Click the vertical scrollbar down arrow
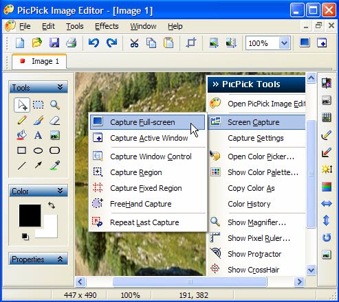Screen dimensions: 339x302 311,270
